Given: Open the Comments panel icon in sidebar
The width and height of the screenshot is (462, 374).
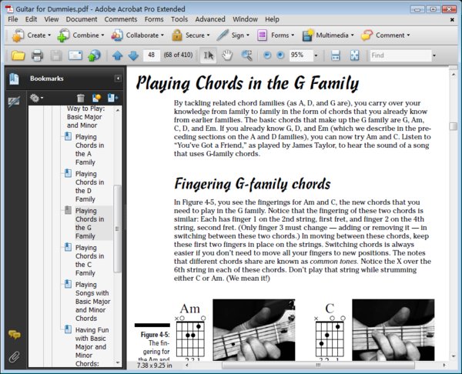Looking at the screenshot, I should click(x=13, y=335).
